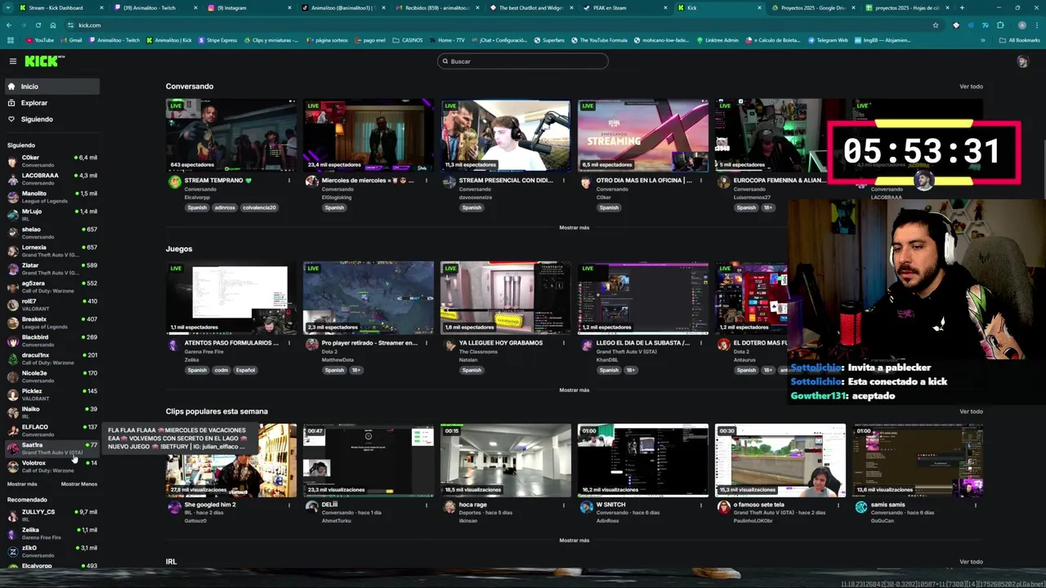The width and height of the screenshot is (1046, 588).
Task: Expand Mostrar más under Clips populares
Action: click(x=574, y=541)
